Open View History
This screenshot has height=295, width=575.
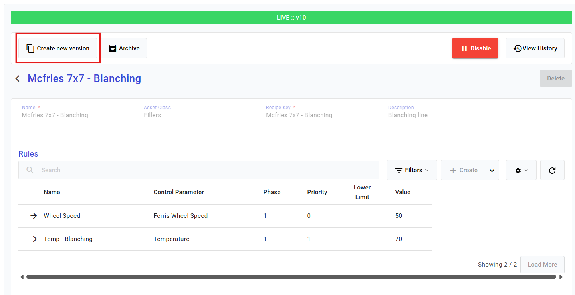(x=535, y=48)
